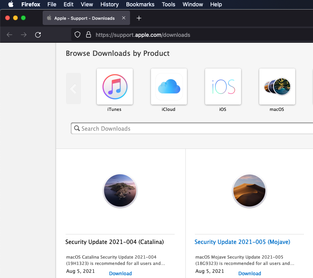Open iOS downloads icon
The width and height of the screenshot is (313, 278).
pyautogui.click(x=223, y=87)
